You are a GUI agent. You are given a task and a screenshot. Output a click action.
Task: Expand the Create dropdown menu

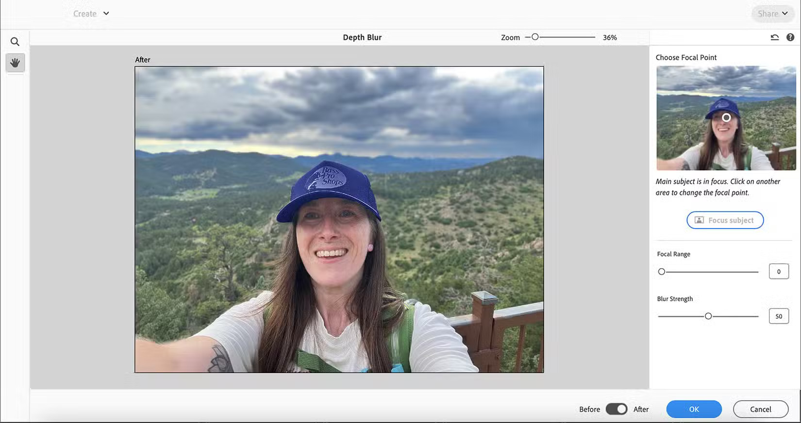coord(91,14)
